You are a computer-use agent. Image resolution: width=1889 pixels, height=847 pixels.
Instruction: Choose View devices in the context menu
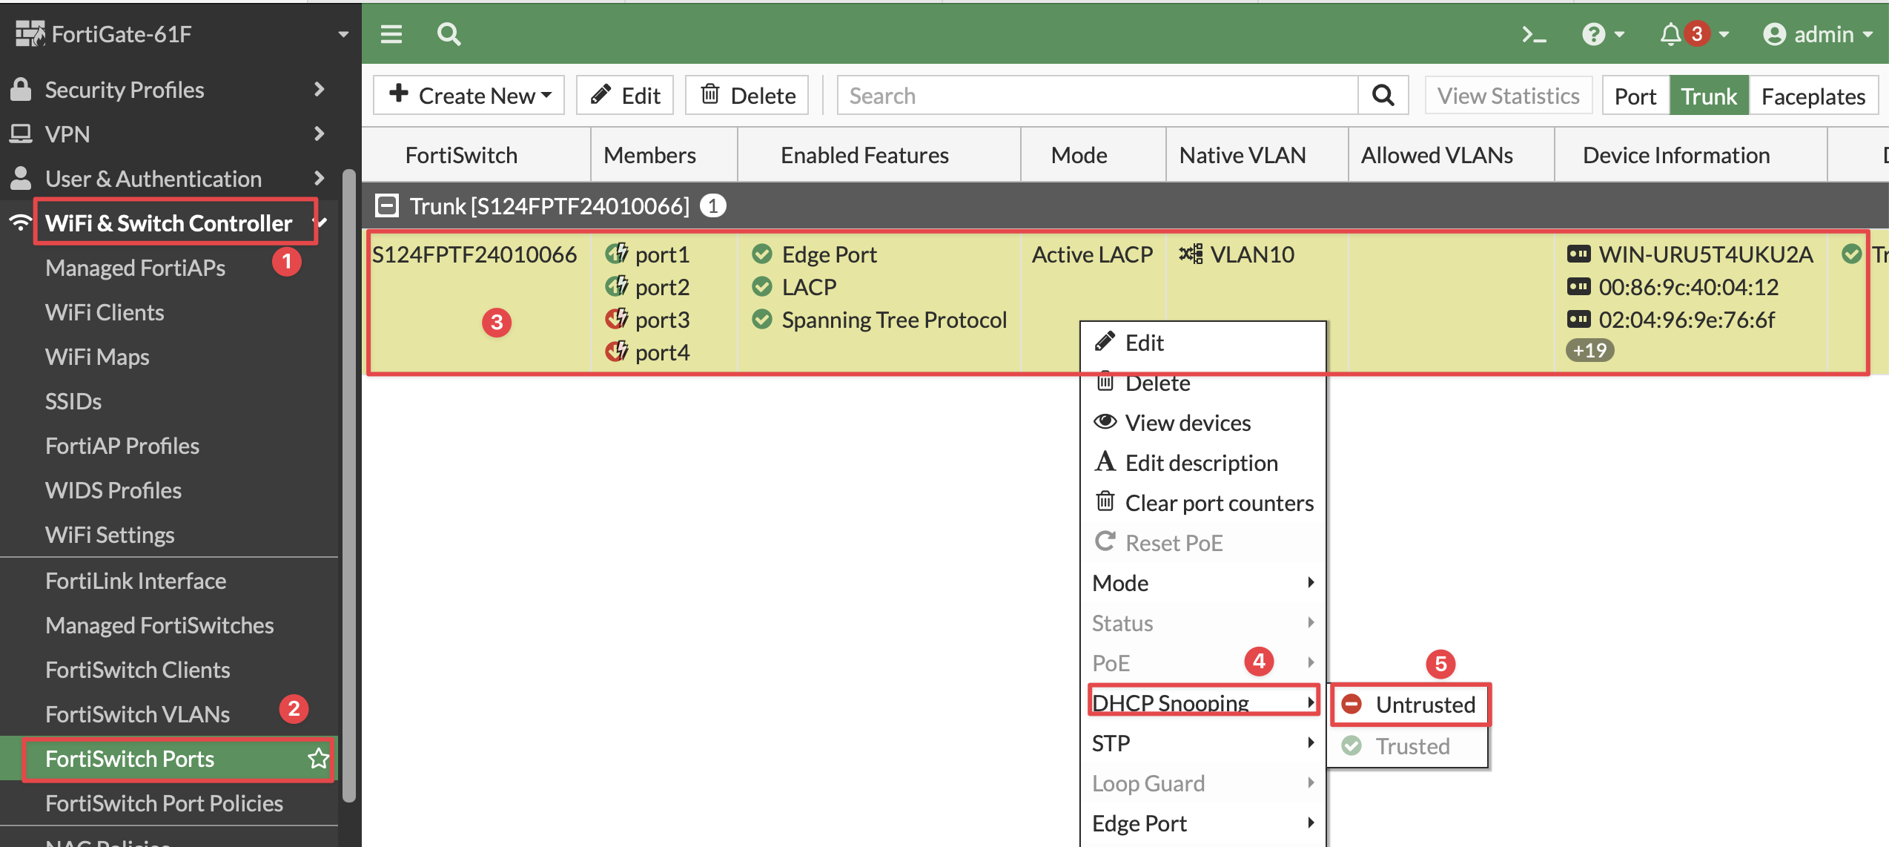click(1202, 423)
